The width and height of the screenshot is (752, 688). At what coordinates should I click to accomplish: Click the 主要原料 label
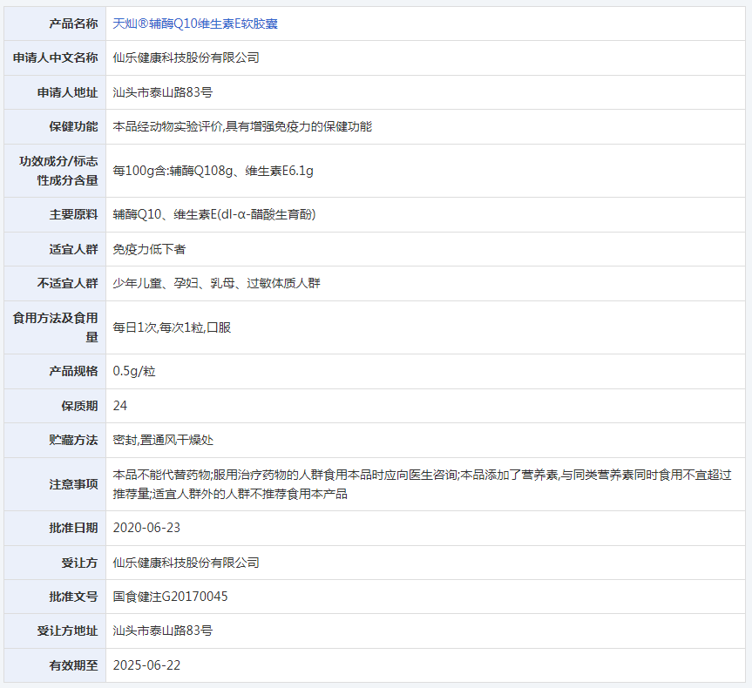pos(73,214)
